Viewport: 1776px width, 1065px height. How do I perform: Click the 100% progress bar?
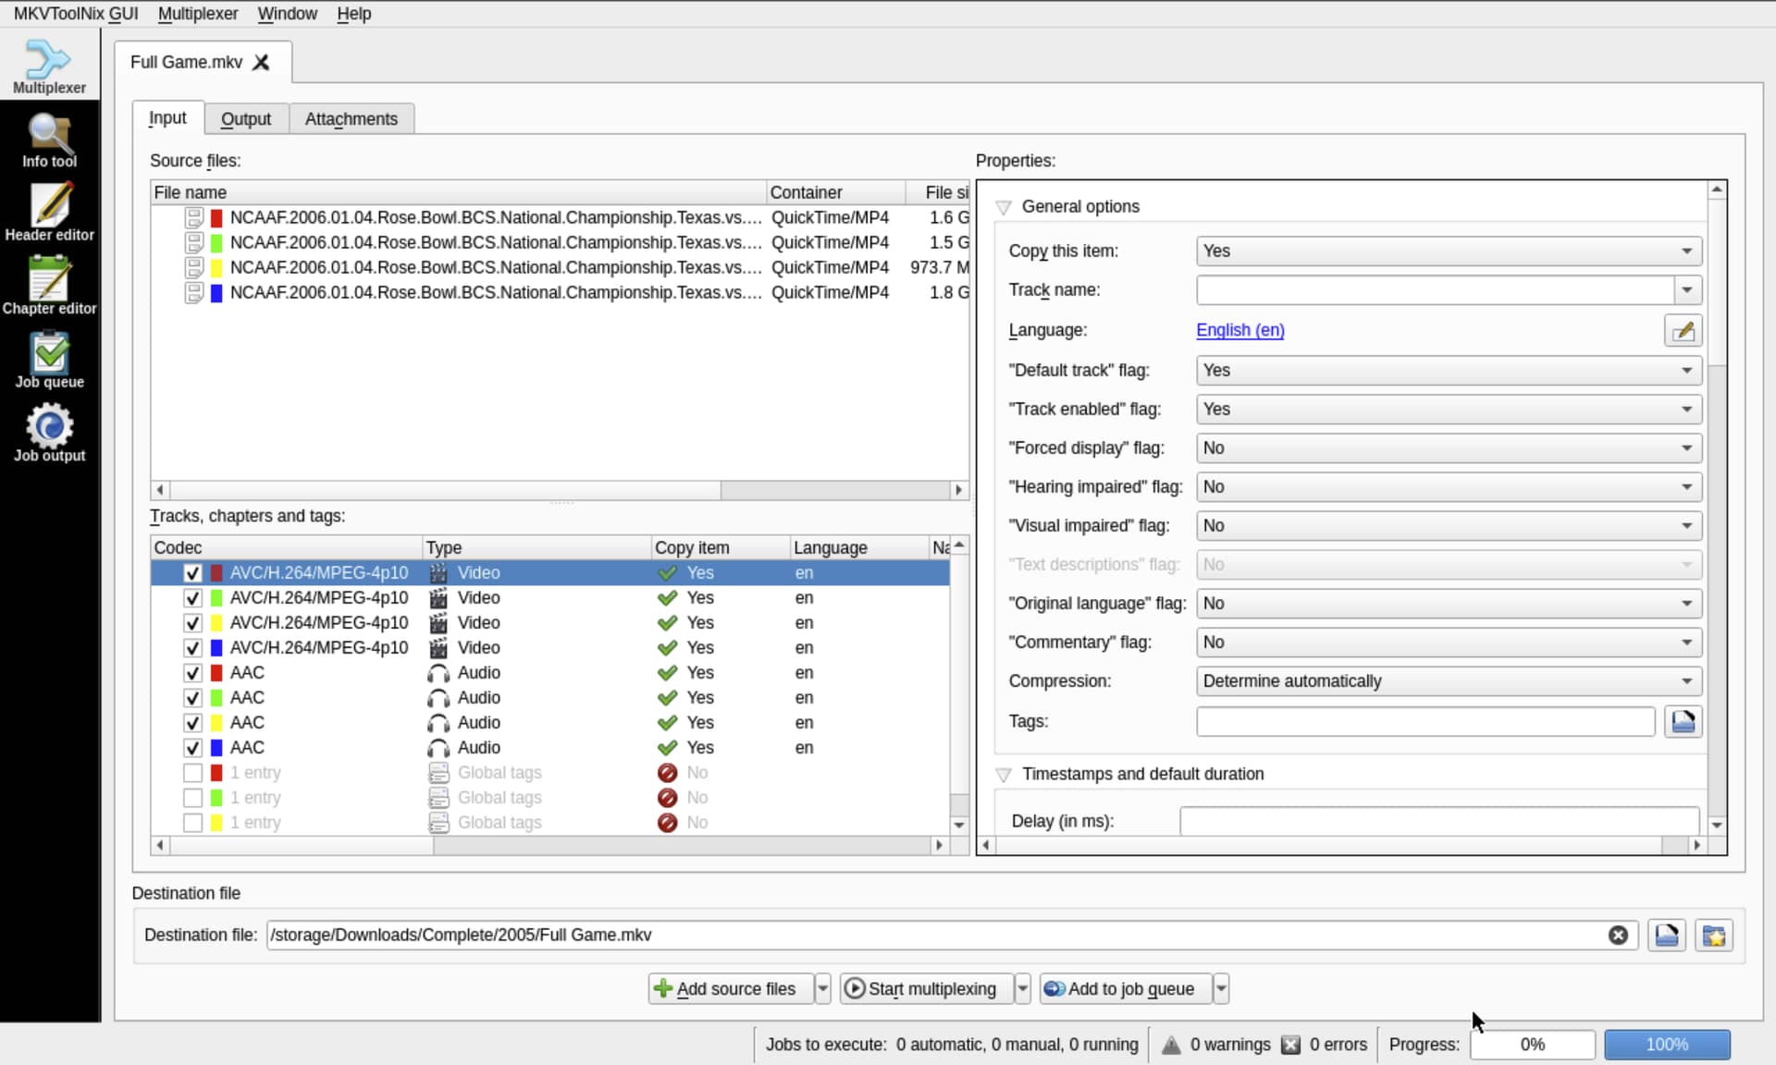pyautogui.click(x=1667, y=1045)
